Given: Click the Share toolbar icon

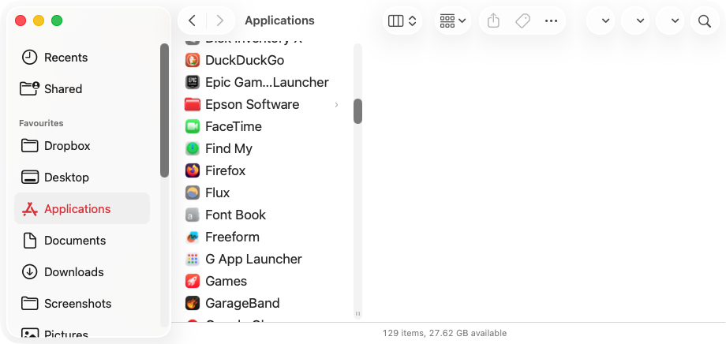Looking at the screenshot, I should pos(493,21).
